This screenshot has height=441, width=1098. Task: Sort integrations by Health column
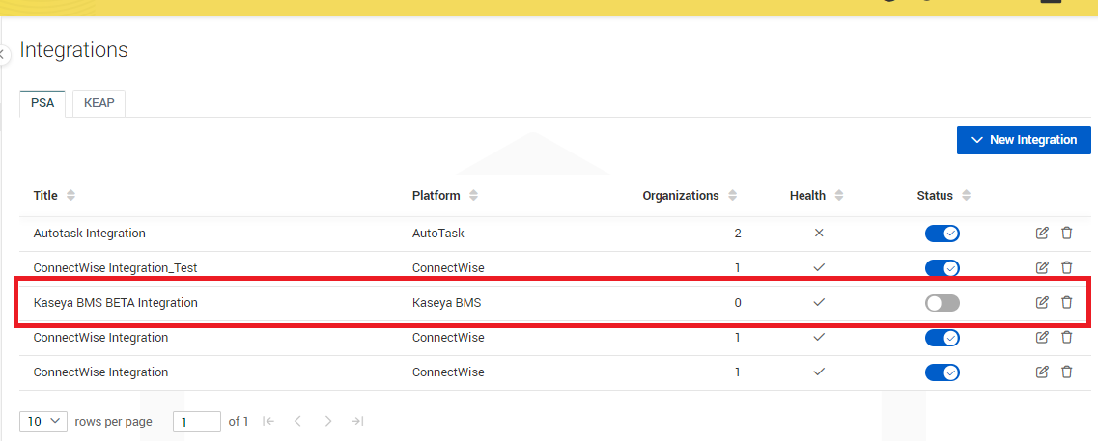pos(839,196)
